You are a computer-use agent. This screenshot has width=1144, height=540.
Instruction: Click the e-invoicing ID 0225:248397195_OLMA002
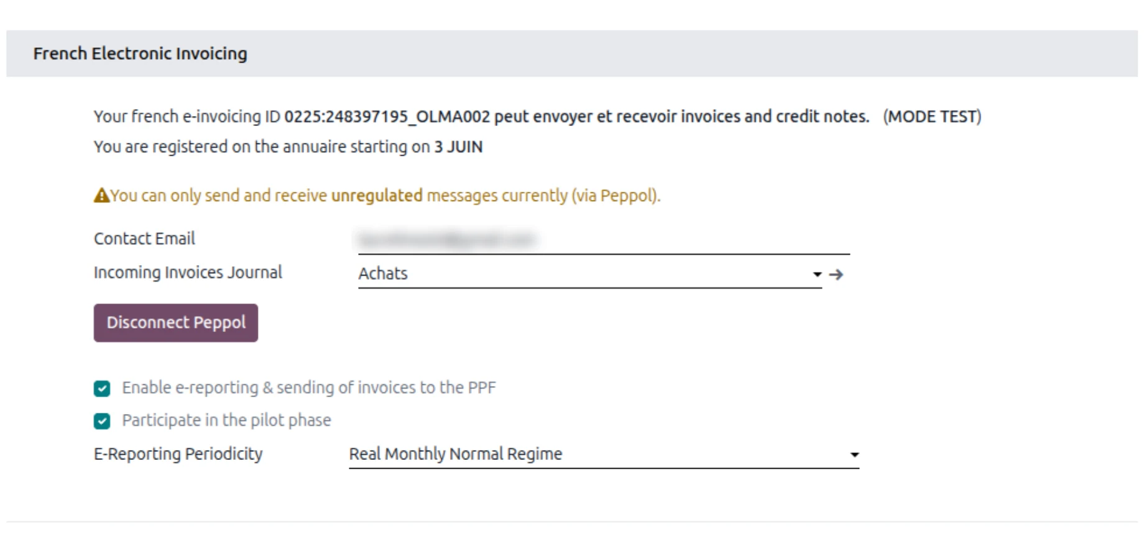tap(387, 117)
